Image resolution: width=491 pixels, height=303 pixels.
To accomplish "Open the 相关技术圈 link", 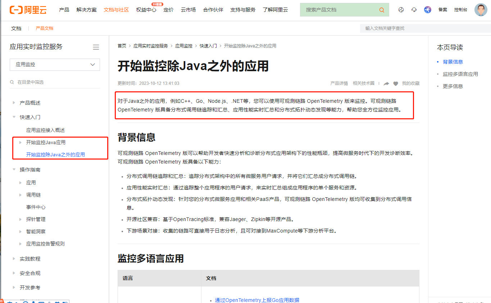I will click(x=364, y=83).
